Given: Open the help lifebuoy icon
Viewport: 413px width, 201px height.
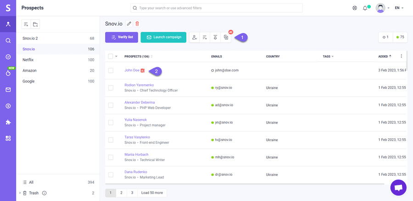Looking at the screenshot, I should pyautogui.click(x=355, y=8).
